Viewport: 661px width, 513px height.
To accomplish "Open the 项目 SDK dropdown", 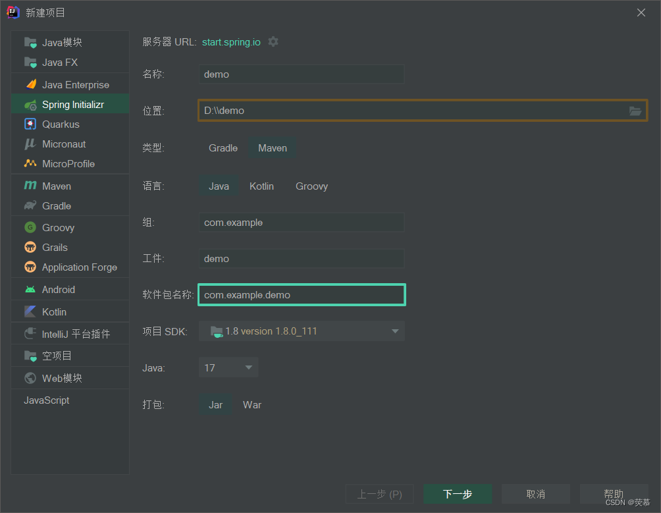I will 302,331.
